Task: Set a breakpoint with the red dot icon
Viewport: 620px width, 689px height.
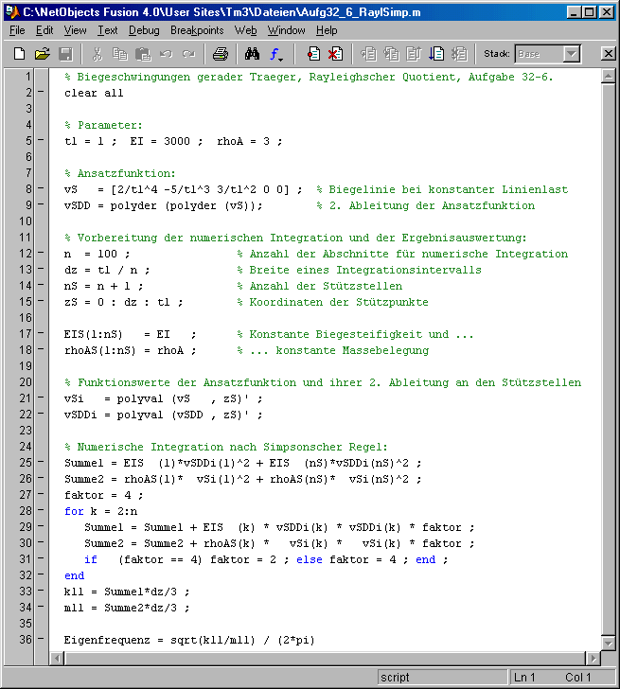Action: pos(313,54)
